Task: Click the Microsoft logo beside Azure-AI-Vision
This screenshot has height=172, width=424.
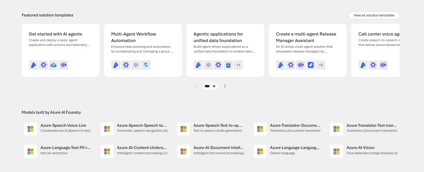Action: coord(336,151)
